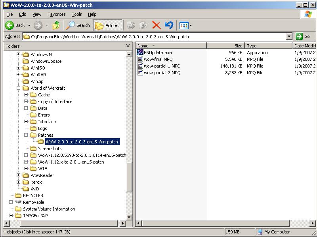Collapse the Patches folder node
317x237 pixels.
[x=26, y=135]
